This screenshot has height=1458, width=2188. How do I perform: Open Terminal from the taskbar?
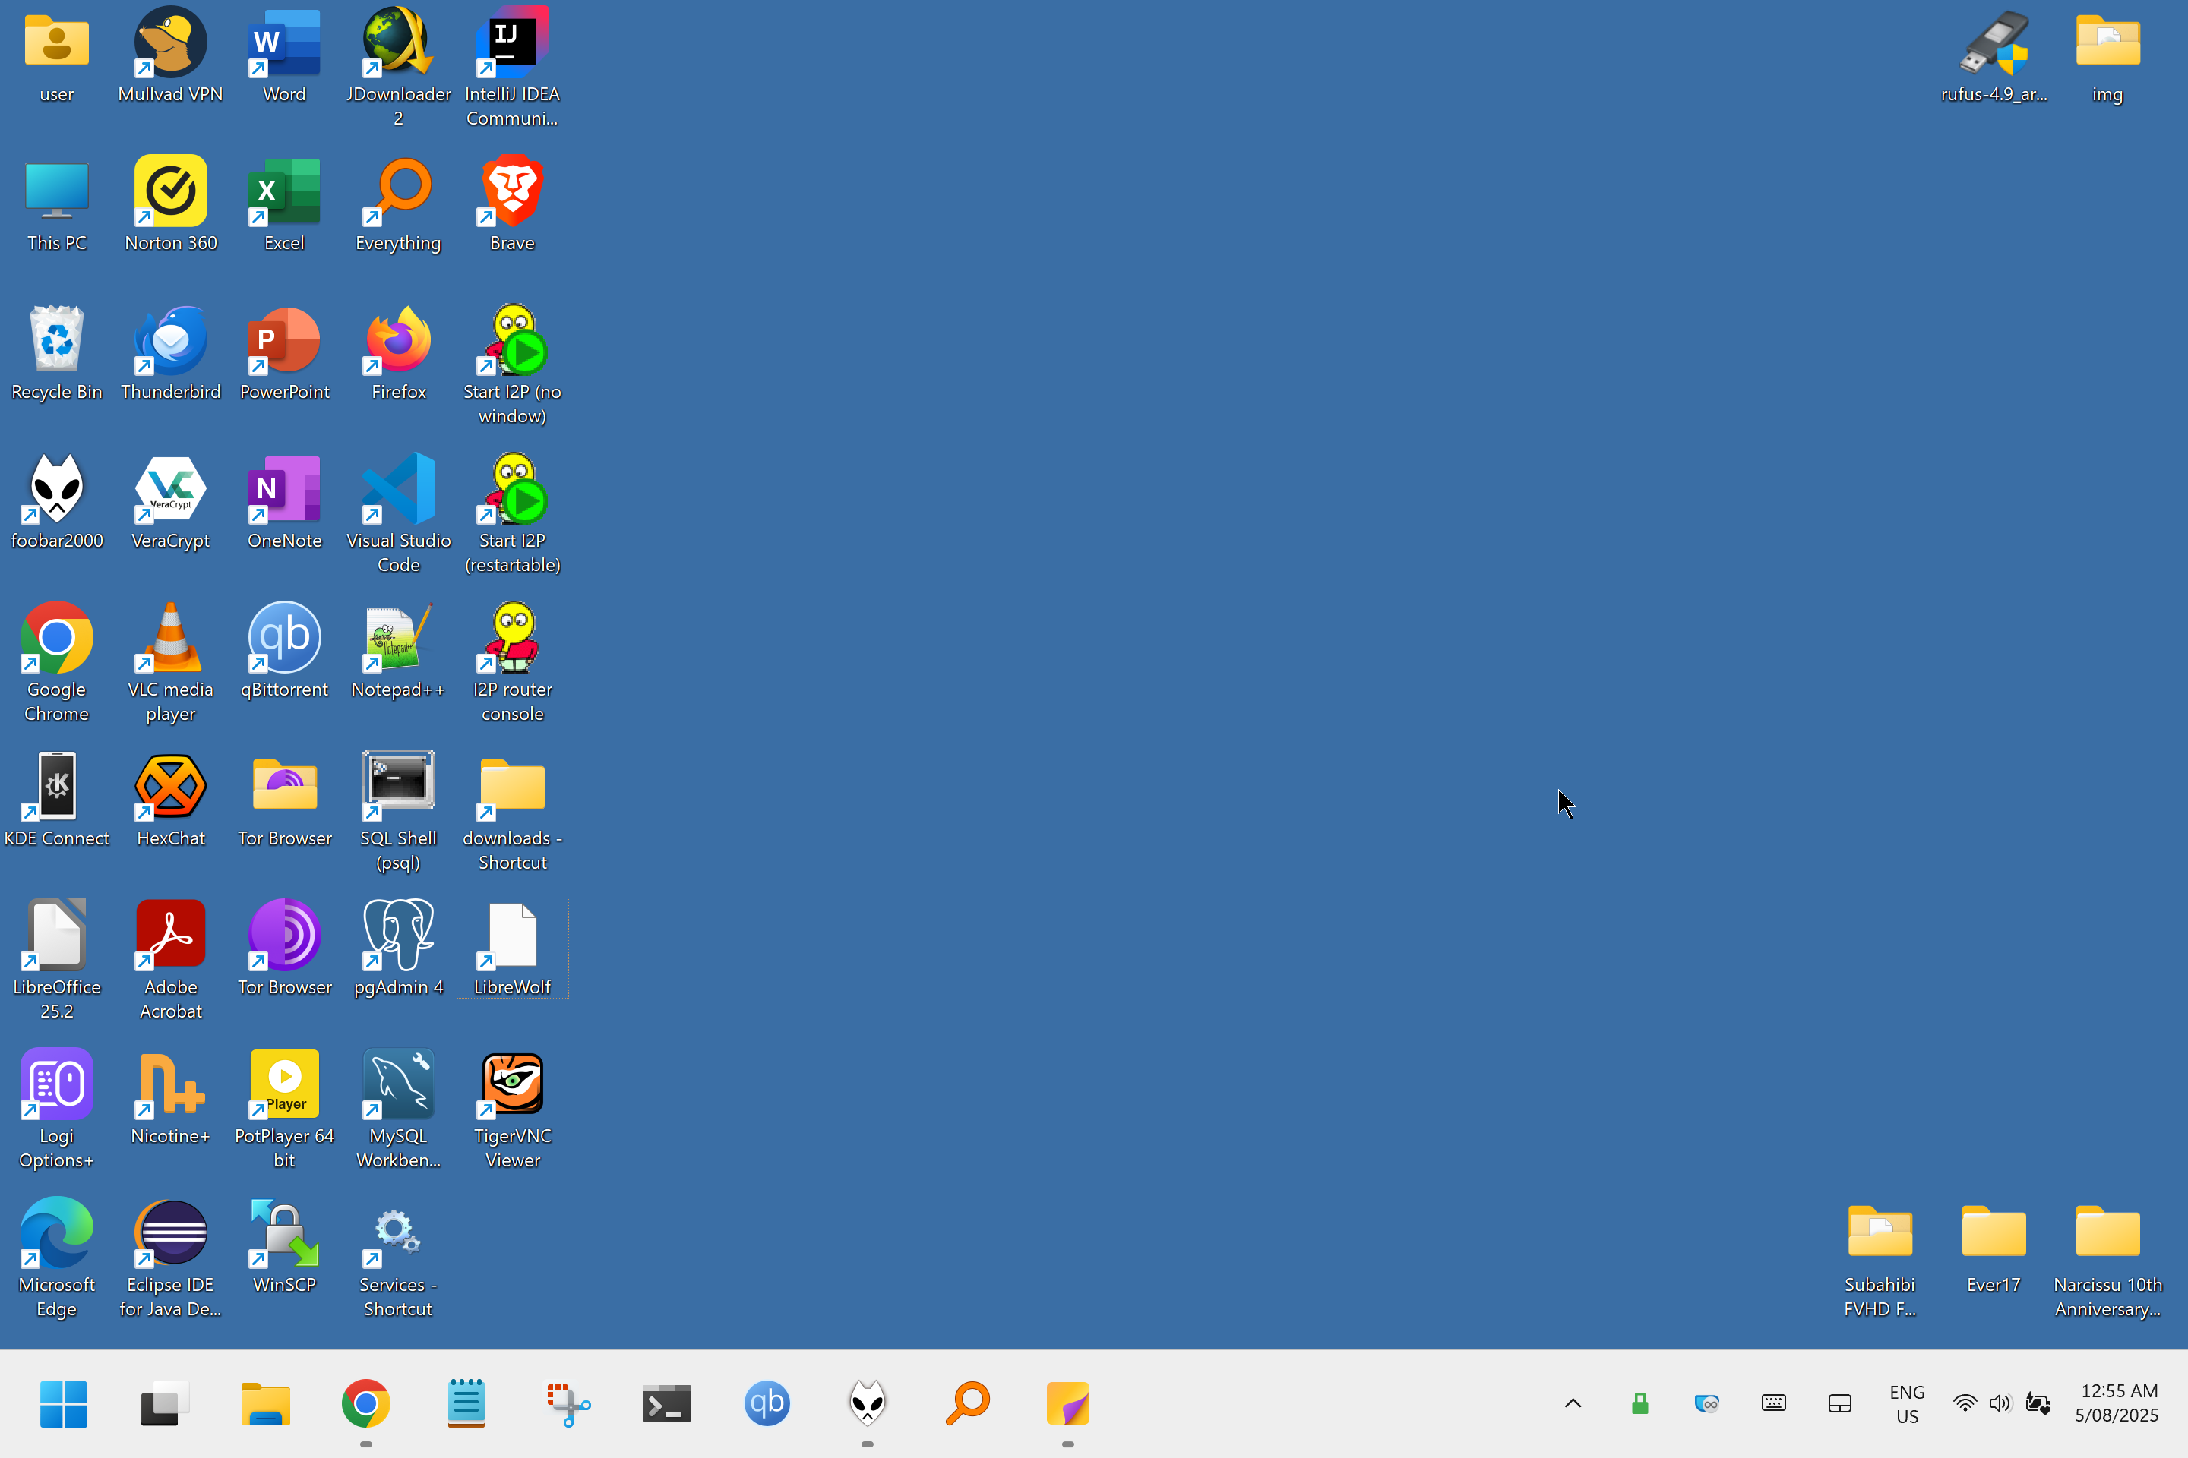666,1403
